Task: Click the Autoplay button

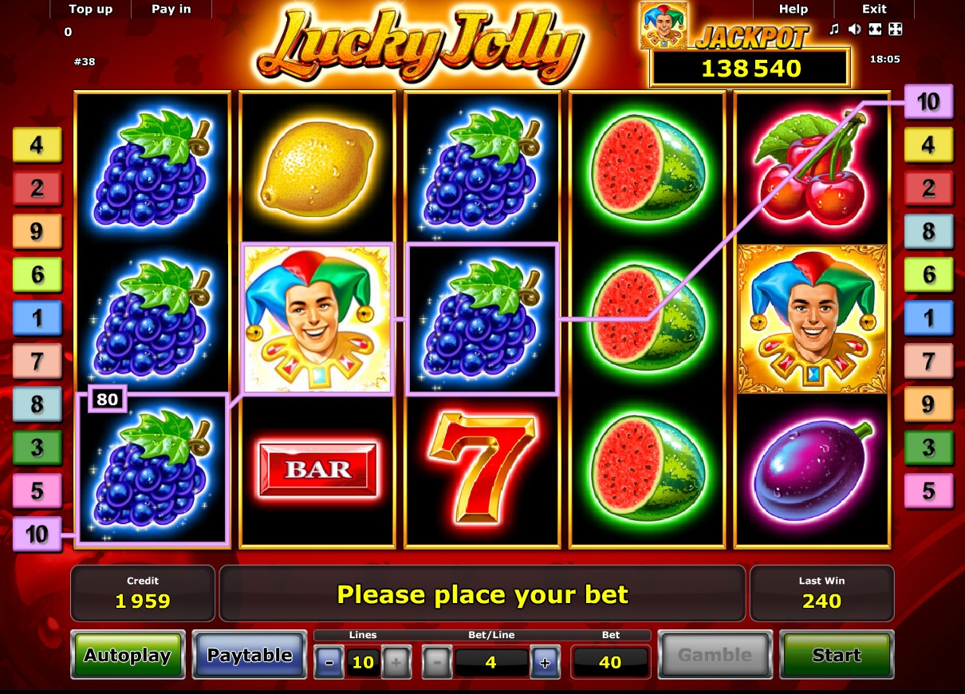Action: tap(128, 655)
